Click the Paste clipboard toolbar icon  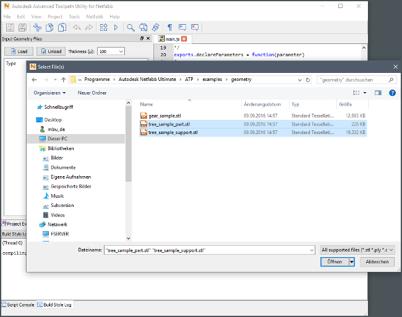click(62, 27)
